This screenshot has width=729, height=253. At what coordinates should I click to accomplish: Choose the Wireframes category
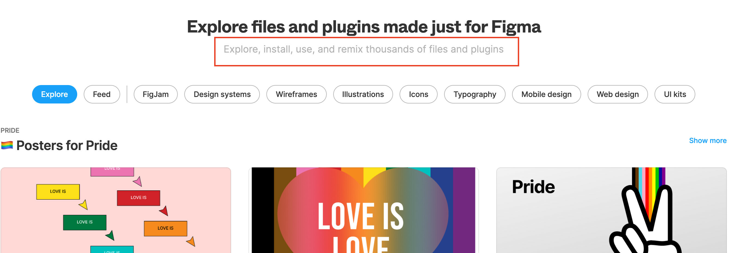[x=296, y=94]
